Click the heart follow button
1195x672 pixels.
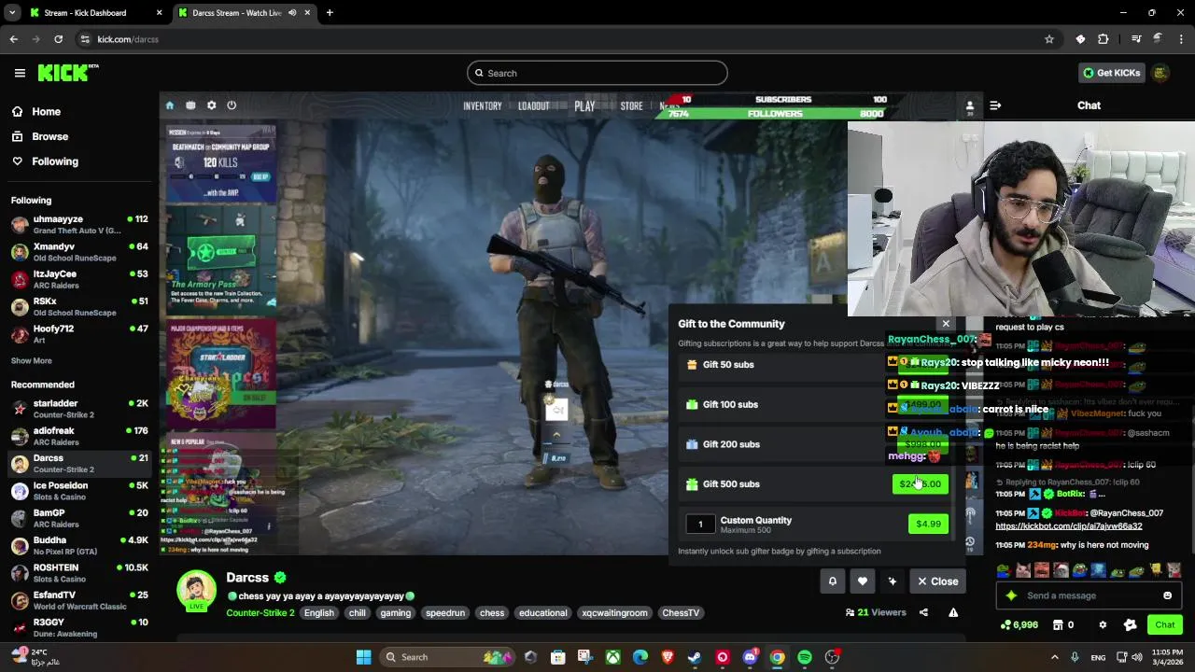tap(863, 581)
